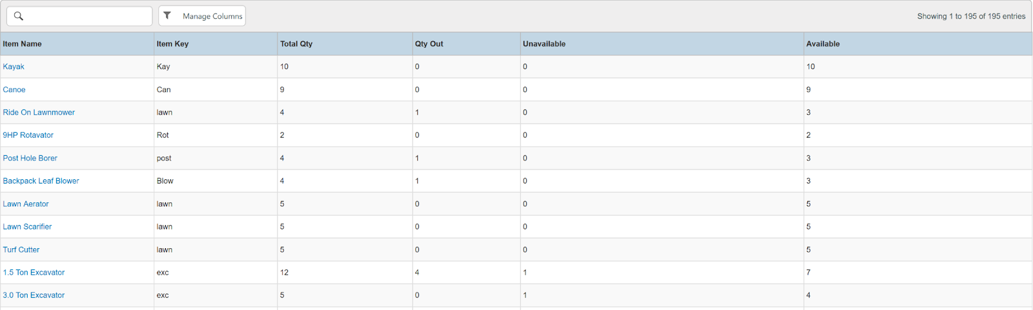The width and height of the screenshot is (1033, 310).
Task: Open the 1.5 Ton Excavator link
Action: coord(34,273)
